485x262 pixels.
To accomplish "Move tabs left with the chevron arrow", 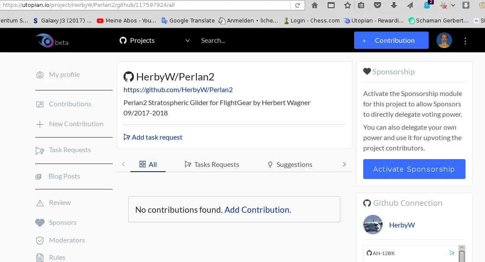I will click(x=124, y=164).
